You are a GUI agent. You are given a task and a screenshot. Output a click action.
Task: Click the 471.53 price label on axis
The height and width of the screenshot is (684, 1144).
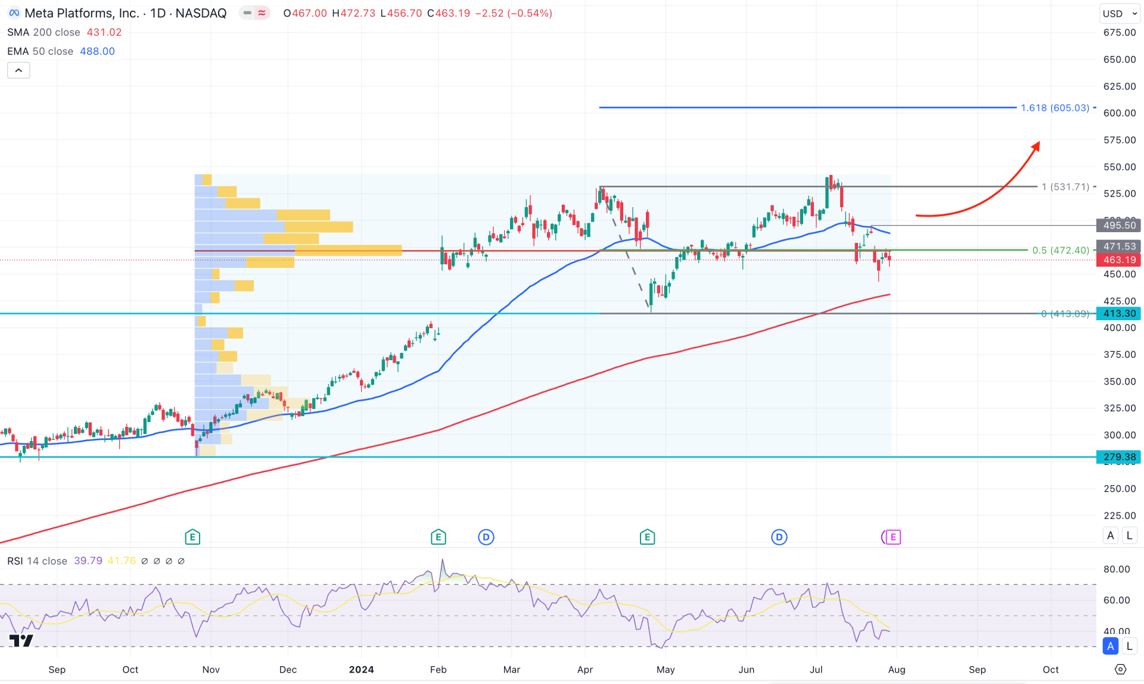1118,246
